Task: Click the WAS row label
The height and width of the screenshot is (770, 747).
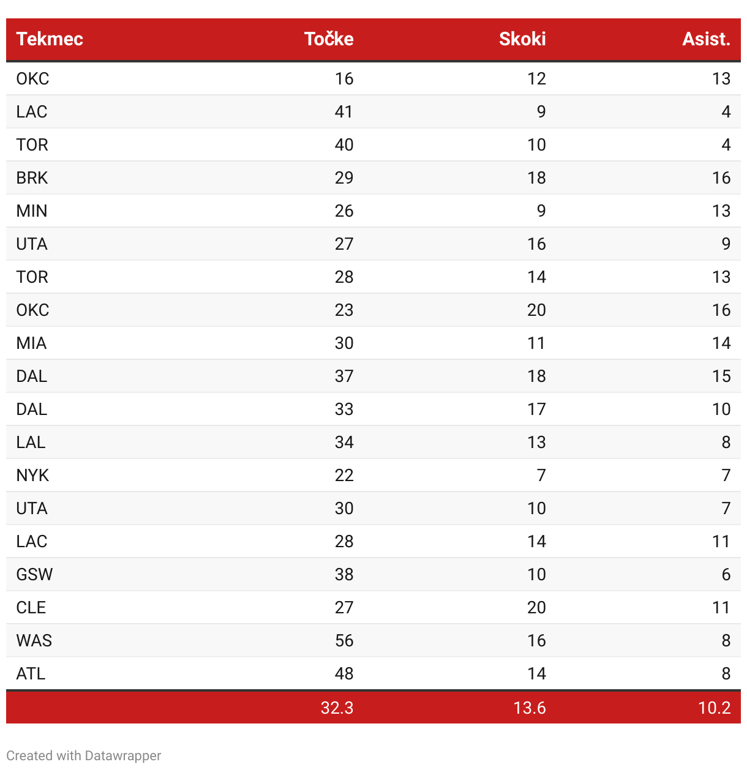Action: coord(34,641)
